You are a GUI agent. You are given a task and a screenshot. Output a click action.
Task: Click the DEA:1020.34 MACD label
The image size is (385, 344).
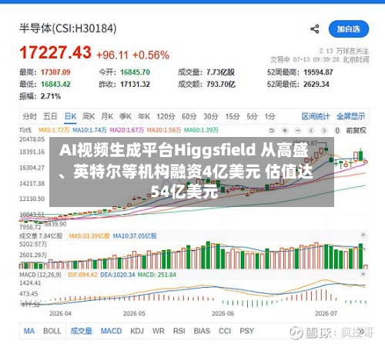118,275
